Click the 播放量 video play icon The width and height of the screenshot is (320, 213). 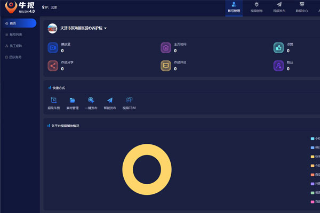pos(53,48)
